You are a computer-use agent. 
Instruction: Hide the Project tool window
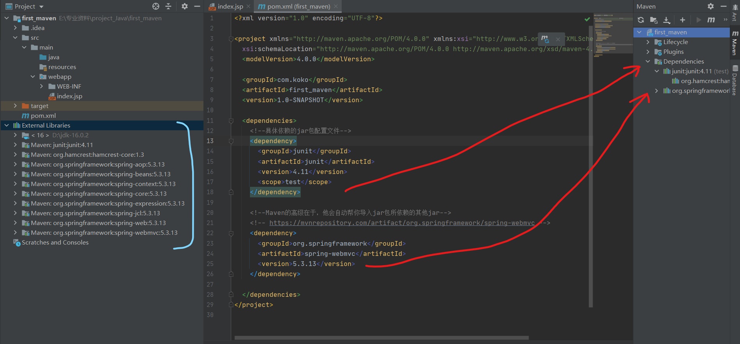(197, 6)
